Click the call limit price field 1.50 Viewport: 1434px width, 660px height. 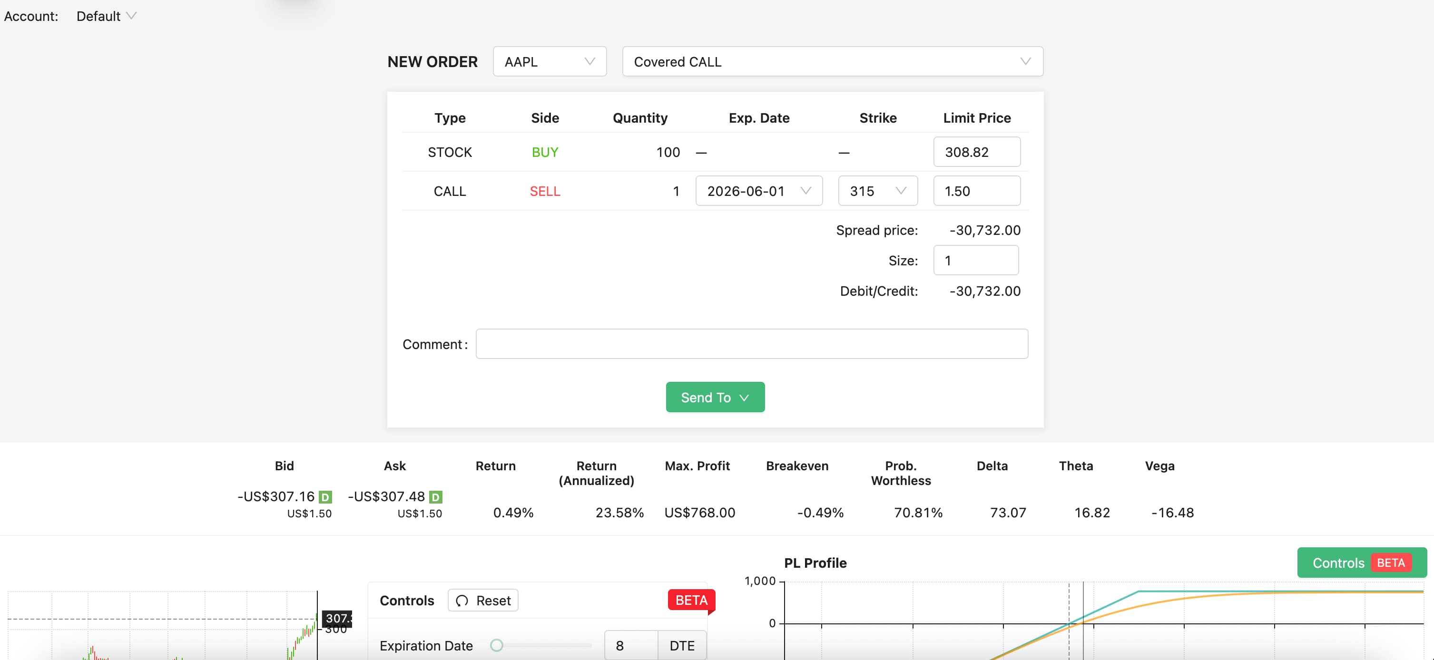pyautogui.click(x=976, y=191)
